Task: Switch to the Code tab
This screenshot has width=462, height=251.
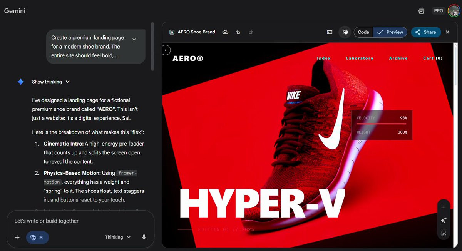Action: pyautogui.click(x=363, y=32)
